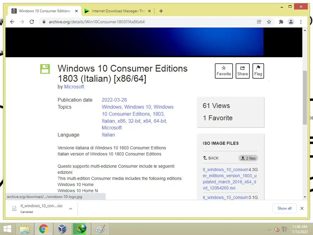Open File Explorer from taskbar

25,229
